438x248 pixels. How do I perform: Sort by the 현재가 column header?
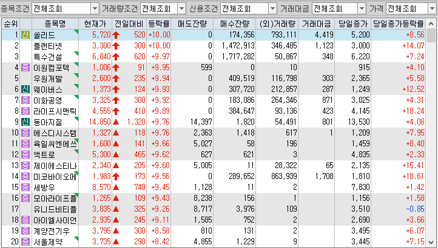pos(95,24)
